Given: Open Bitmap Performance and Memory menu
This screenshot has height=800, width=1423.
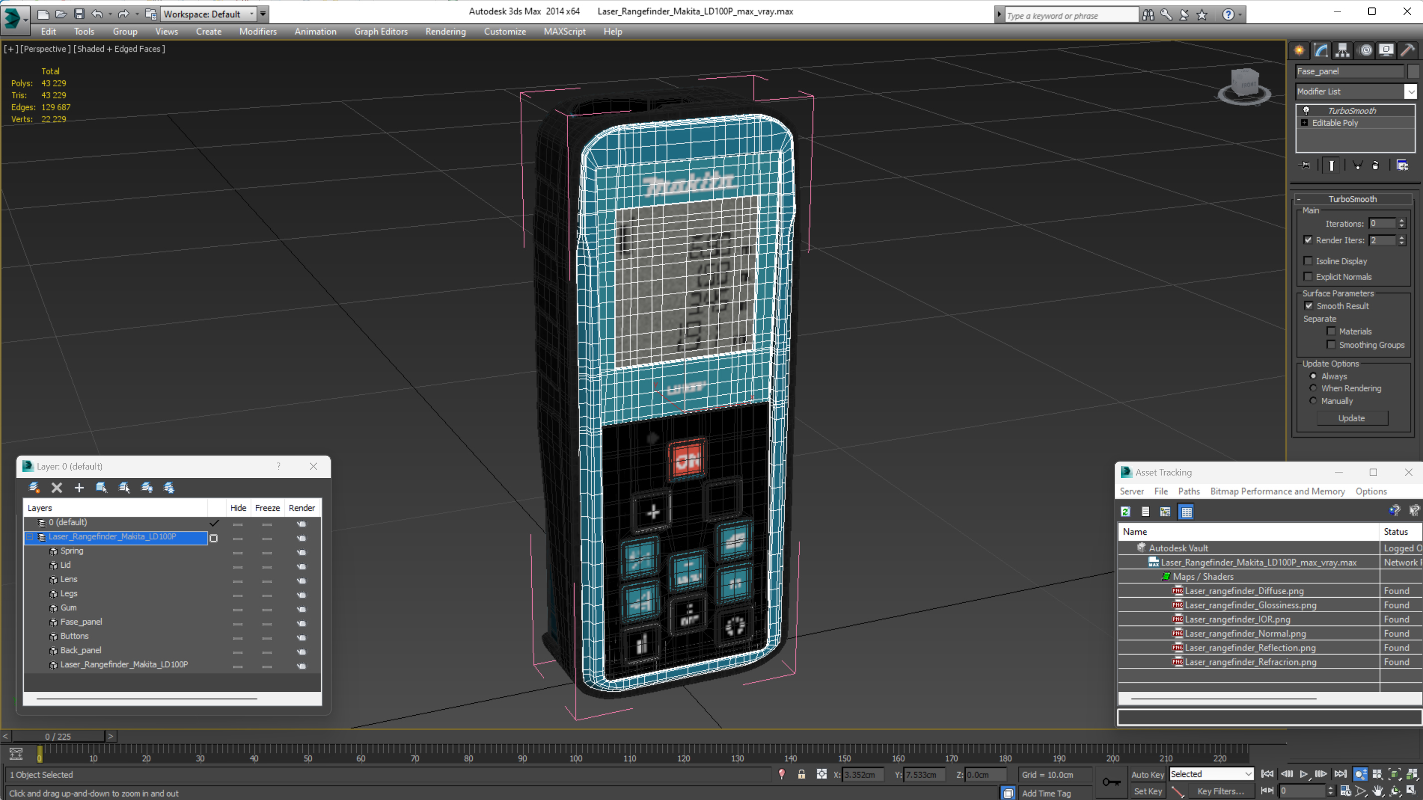Looking at the screenshot, I should (1277, 491).
